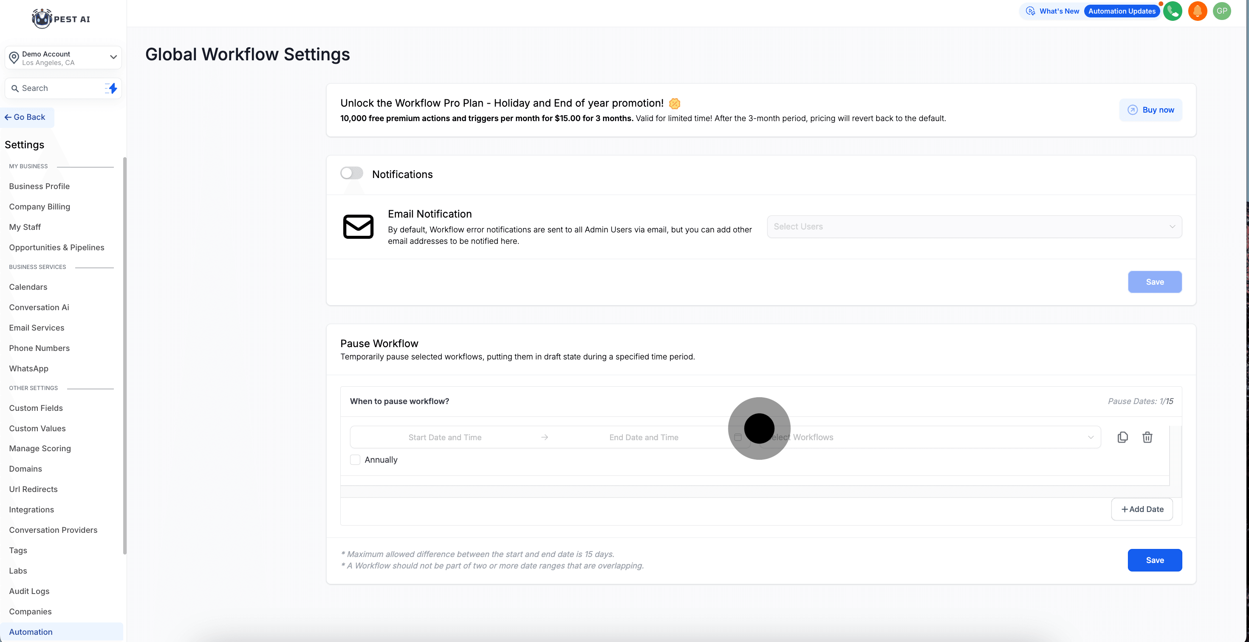This screenshot has height=642, width=1249.
Task: Open Business Profile settings
Action: (39, 186)
